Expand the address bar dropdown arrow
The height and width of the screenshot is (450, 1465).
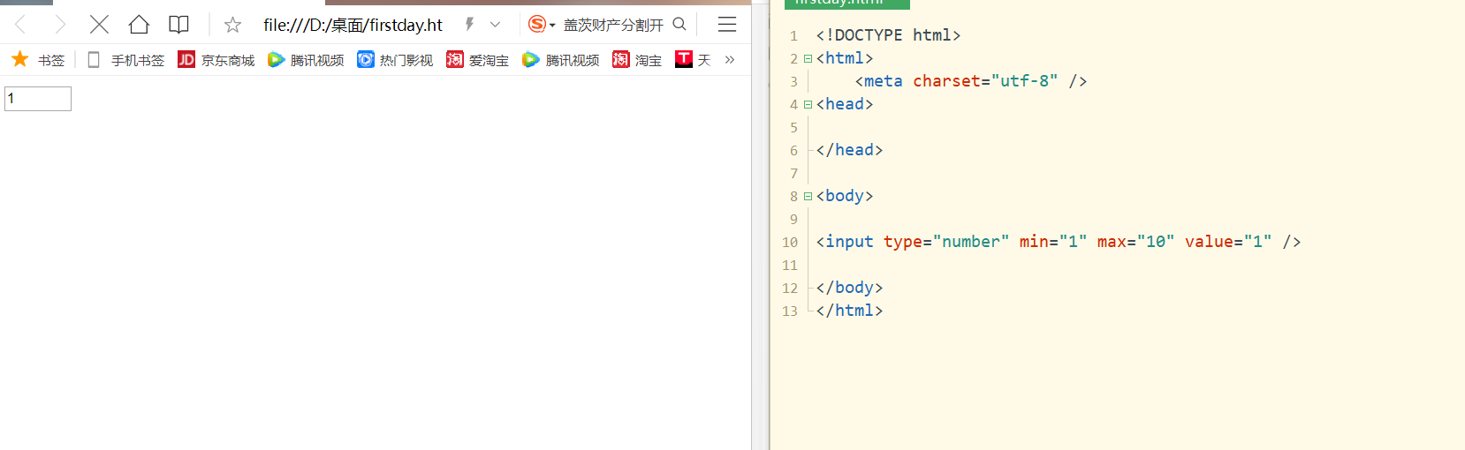[x=495, y=25]
